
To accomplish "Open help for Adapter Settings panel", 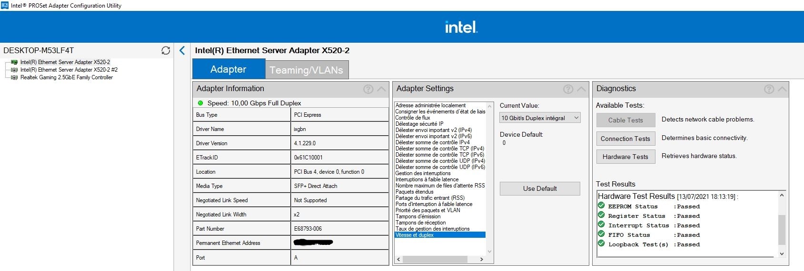I will pos(568,89).
